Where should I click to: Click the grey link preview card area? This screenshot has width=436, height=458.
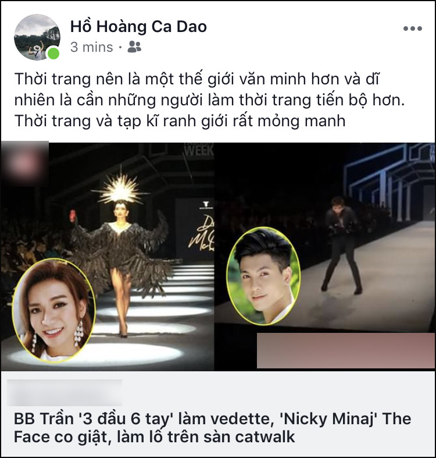click(218, 414)
